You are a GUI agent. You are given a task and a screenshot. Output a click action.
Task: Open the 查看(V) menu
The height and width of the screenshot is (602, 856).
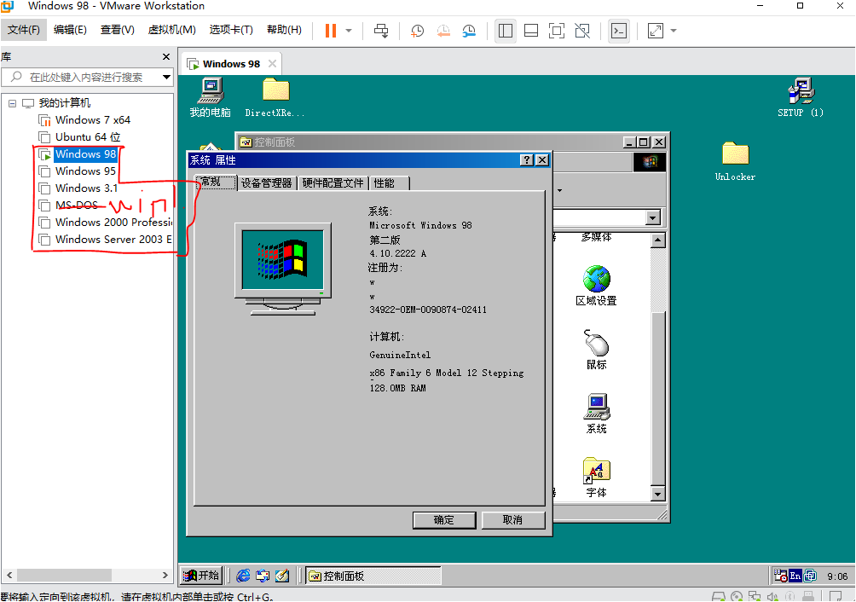pyautogui.click(x=118, y=30)
